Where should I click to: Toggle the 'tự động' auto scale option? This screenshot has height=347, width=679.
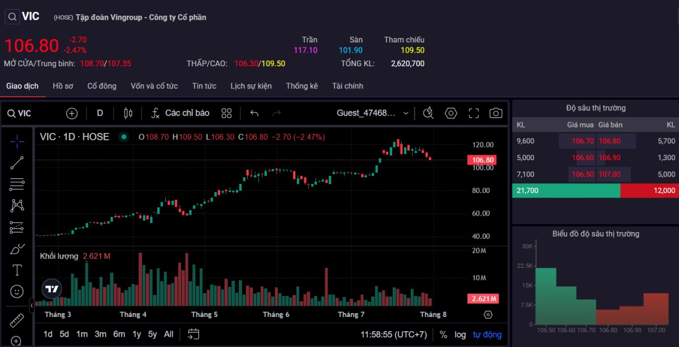[487, 335]
